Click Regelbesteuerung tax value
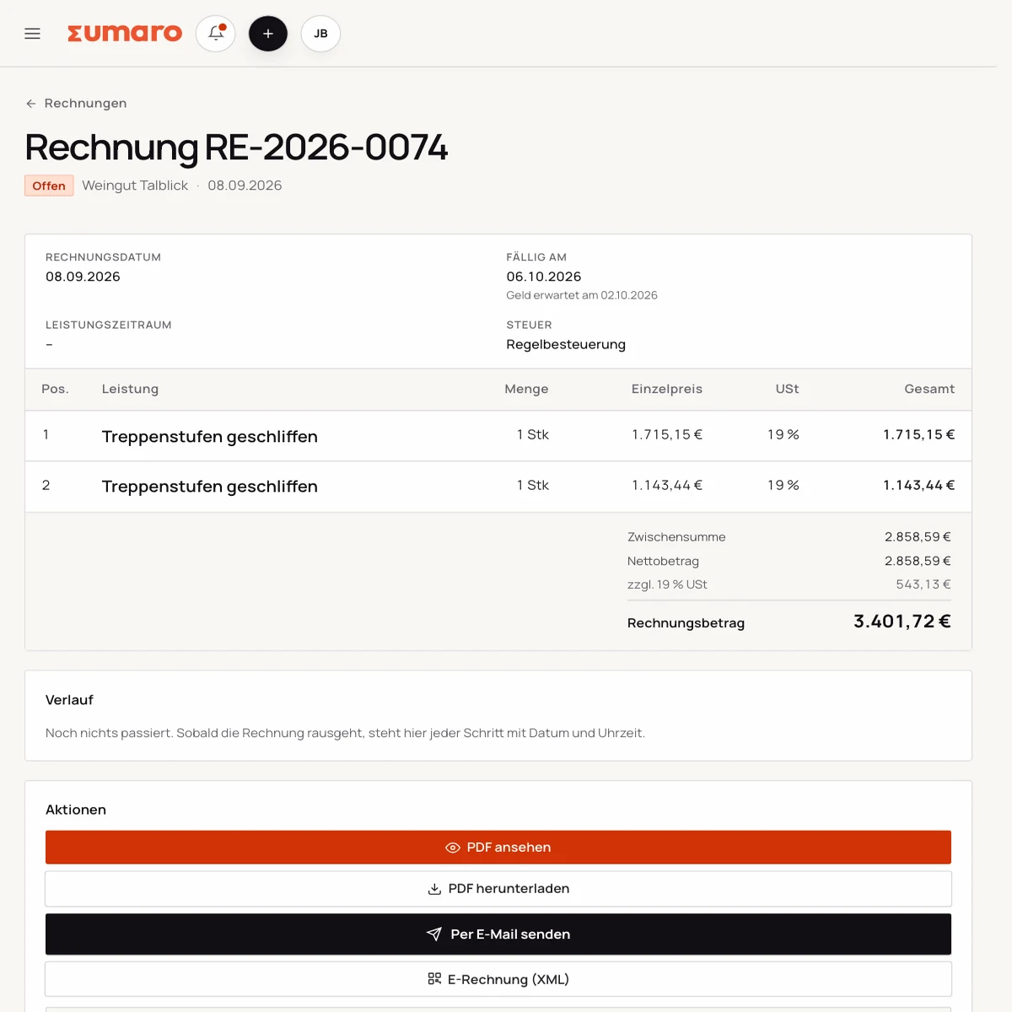The width and height of the screenshot is (1012, 1012). [x=566, y=344]
